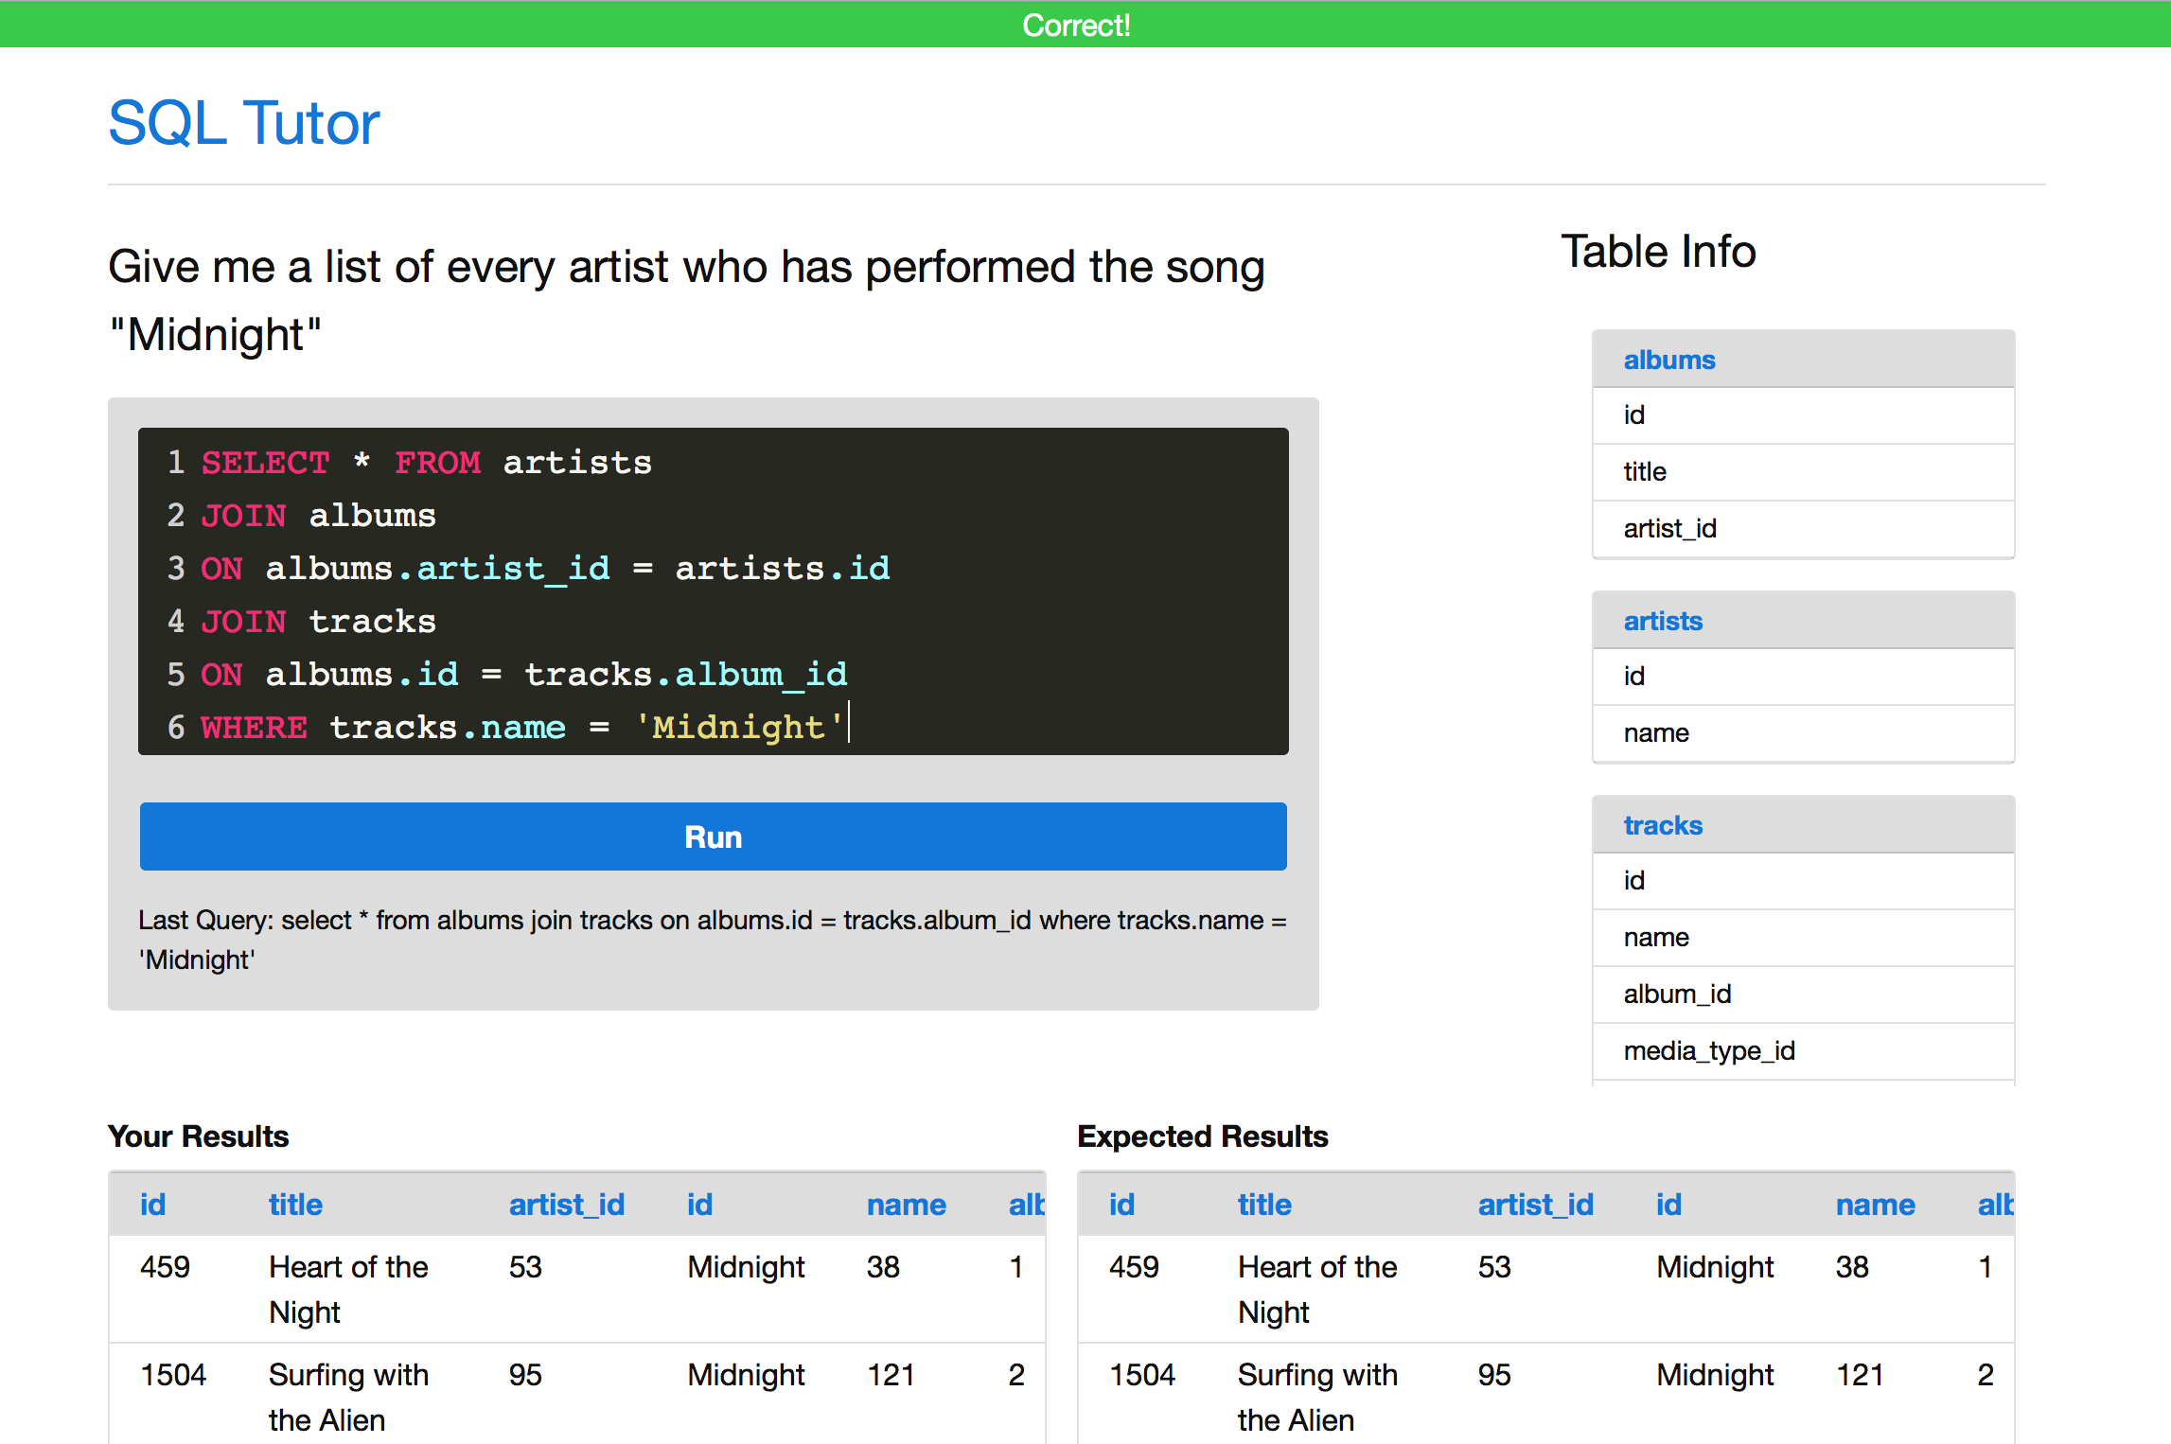
Task: Click the album_id row of the tracks table
Action: pyautogui.click(x=1803, y=995)
